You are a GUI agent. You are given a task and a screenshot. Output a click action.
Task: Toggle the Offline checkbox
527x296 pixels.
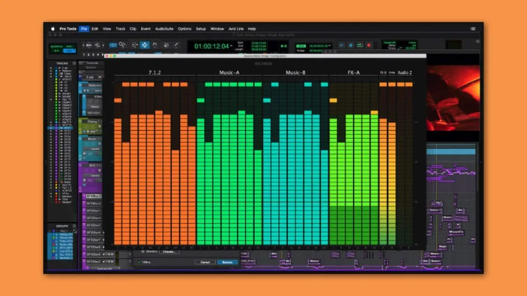[x=139, y=262]
